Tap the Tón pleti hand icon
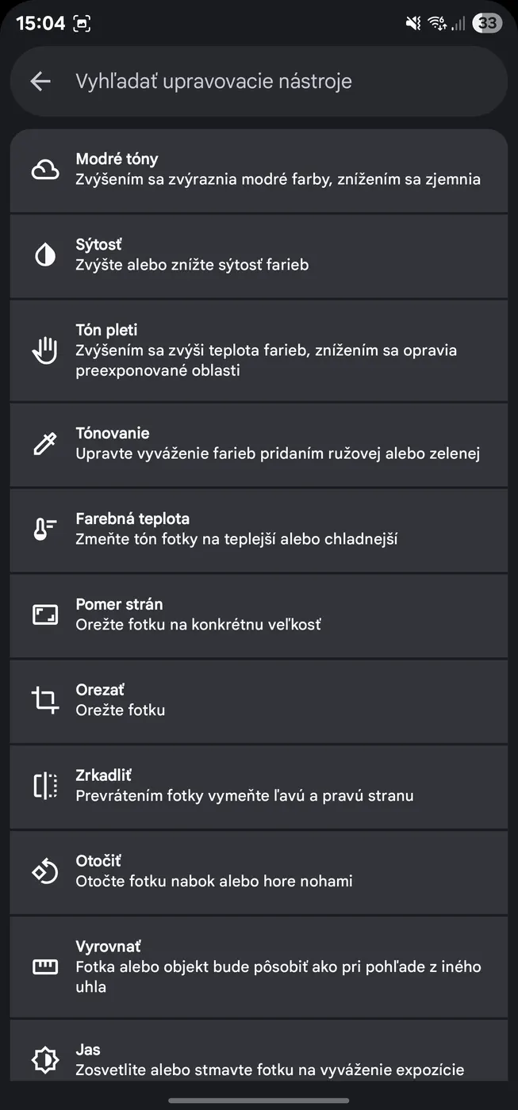The width and height of the screenshot is (518, 1110). pos(45,350)
